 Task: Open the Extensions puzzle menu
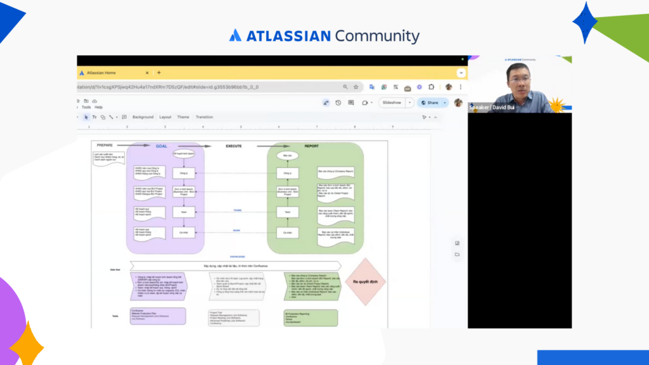pos(431,87)
